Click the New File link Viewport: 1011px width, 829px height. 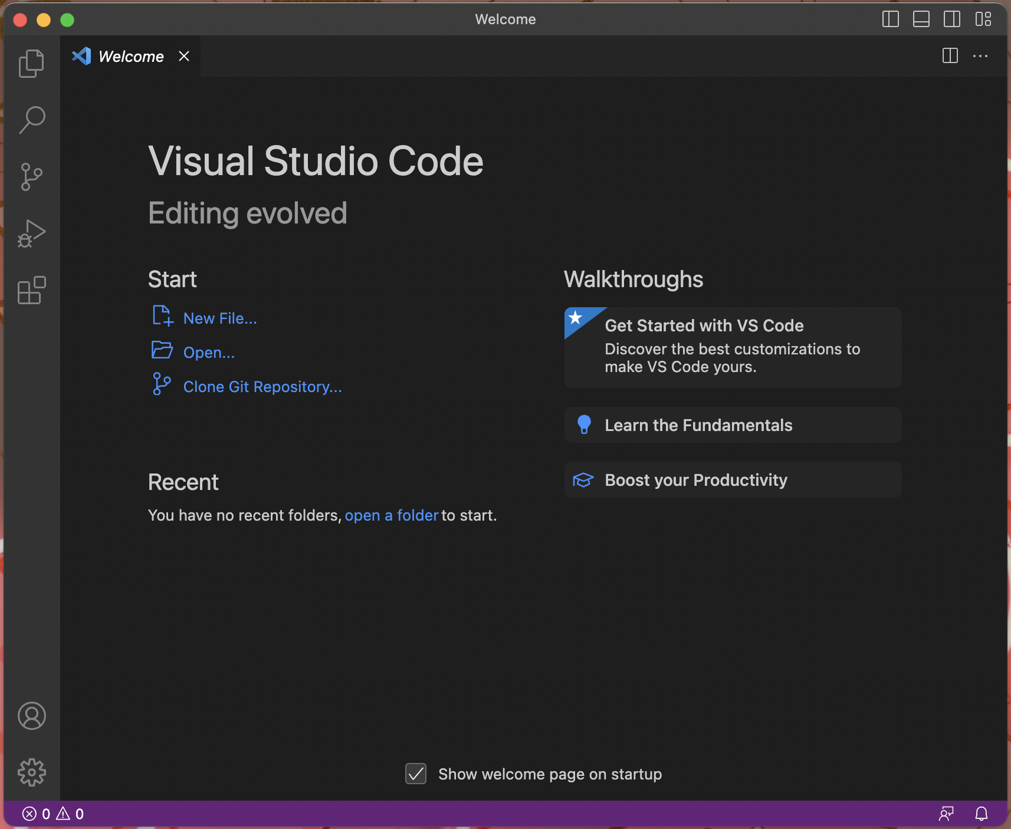219,318
